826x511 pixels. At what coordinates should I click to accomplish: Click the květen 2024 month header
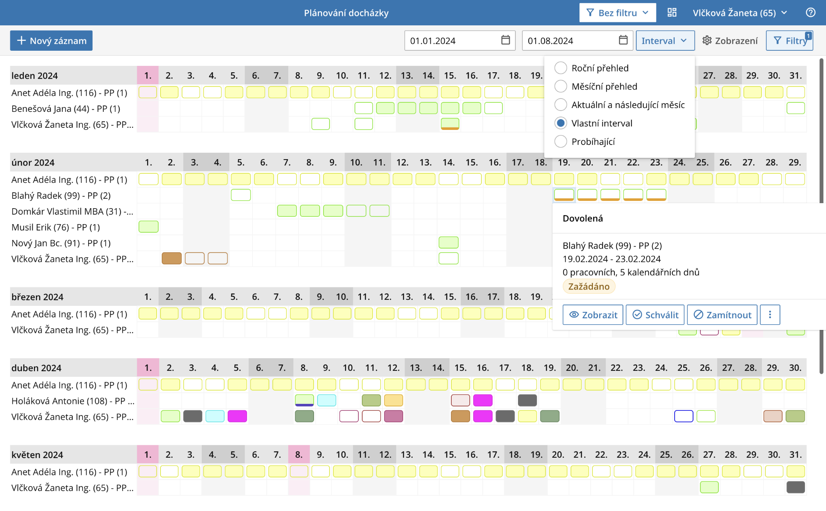37,455
